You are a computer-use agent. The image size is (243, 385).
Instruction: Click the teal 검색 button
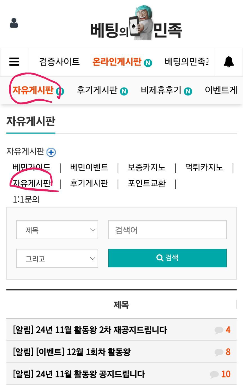[x=167, y=258]
